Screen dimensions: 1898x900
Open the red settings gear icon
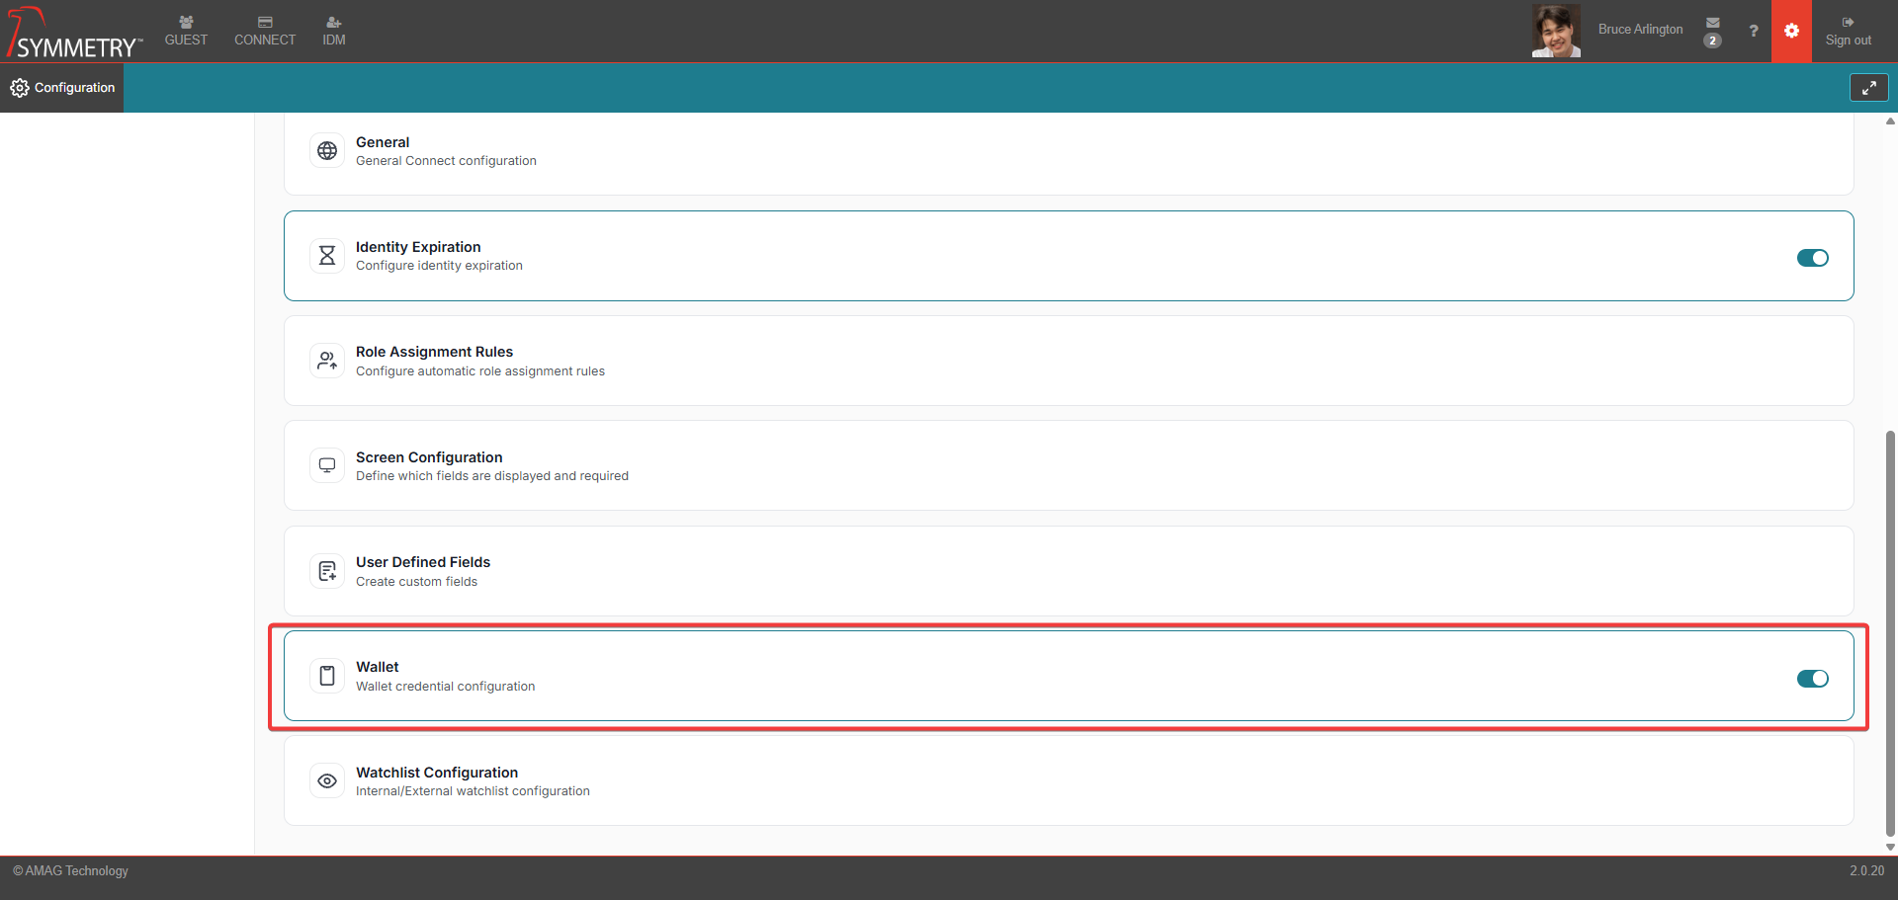click(1791, 31)
